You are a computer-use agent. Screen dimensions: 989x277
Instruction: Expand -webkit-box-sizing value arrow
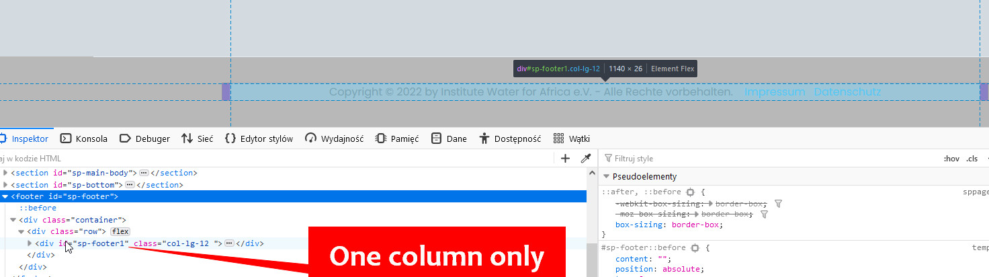pos(711,202)
